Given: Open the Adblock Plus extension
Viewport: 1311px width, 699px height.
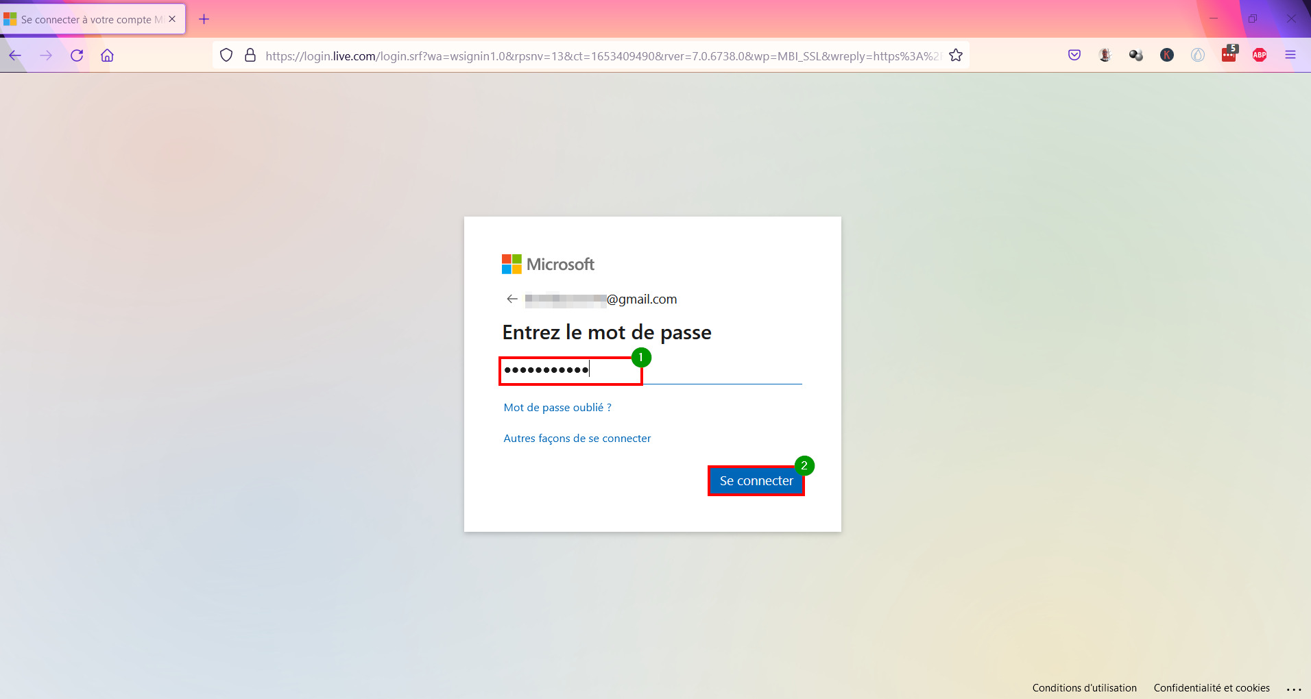Looking at the screenshot, I should (x=1260, y=56).
